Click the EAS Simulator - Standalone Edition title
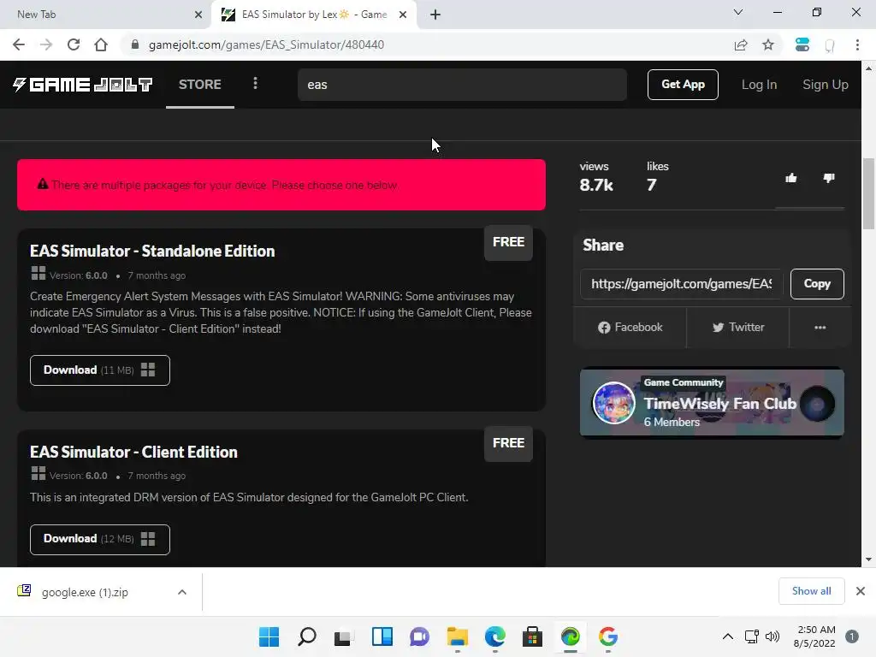Screen dimensions: 876x657 coord(152,251)
